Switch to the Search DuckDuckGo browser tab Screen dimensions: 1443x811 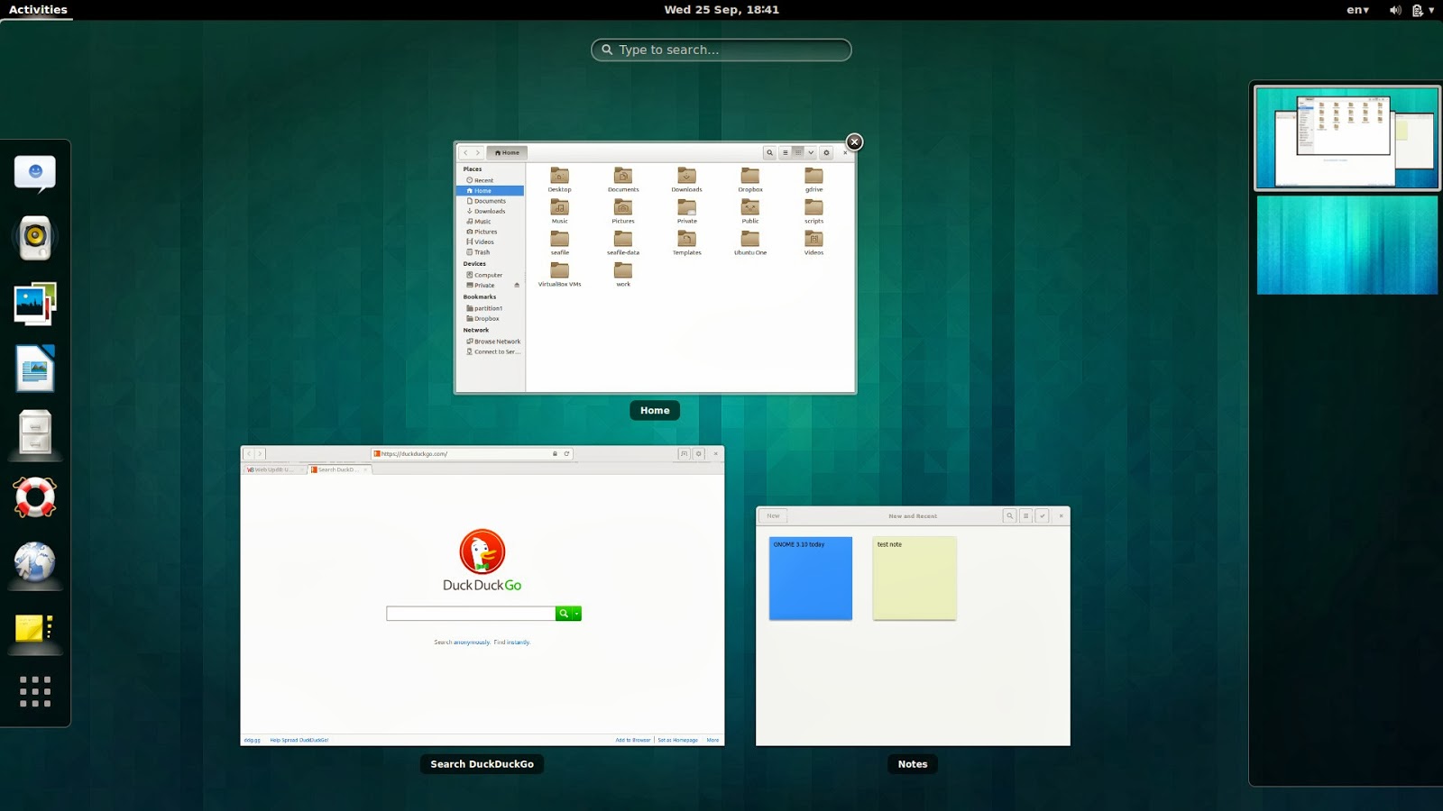(x=335, y=469)
